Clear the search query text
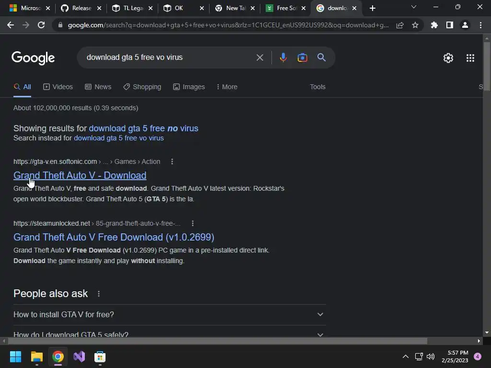The image size is (491, 368). [x=259, y=57]
